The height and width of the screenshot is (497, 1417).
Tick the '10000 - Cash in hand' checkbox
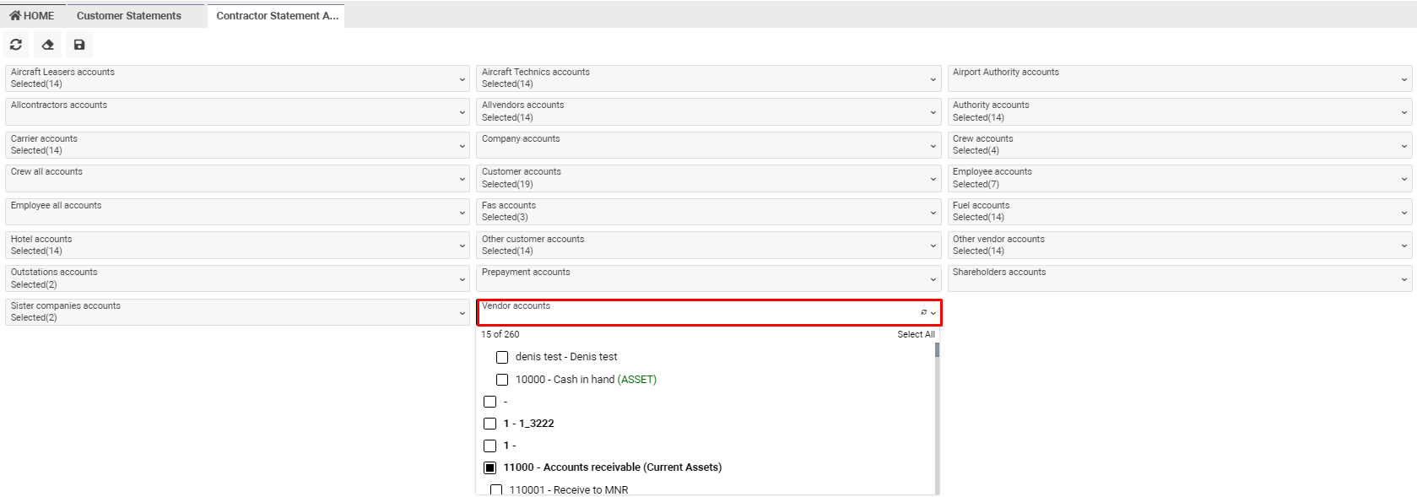point(502,380)
